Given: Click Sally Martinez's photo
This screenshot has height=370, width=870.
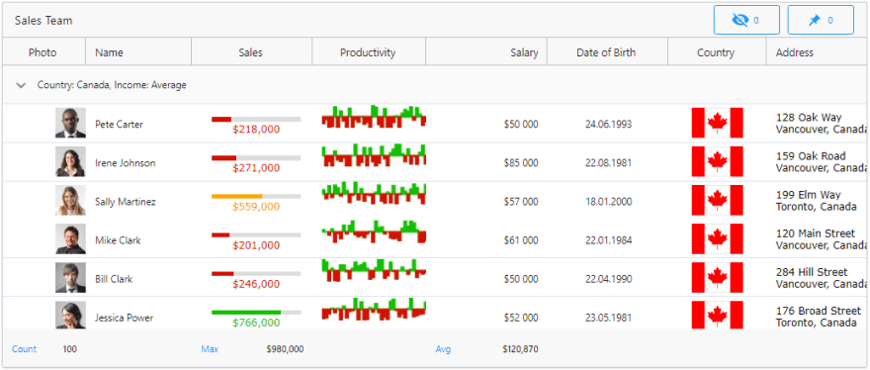Looking at the screenshot, I should 70,200.
